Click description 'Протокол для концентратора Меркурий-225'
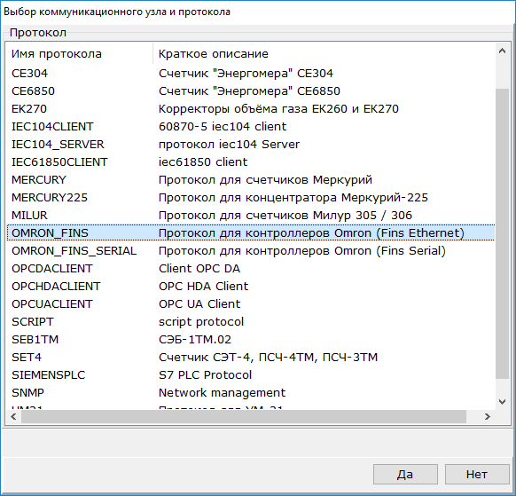Image resolution: width=516 pixels, height=496 pixels. [x=293, y=198]
